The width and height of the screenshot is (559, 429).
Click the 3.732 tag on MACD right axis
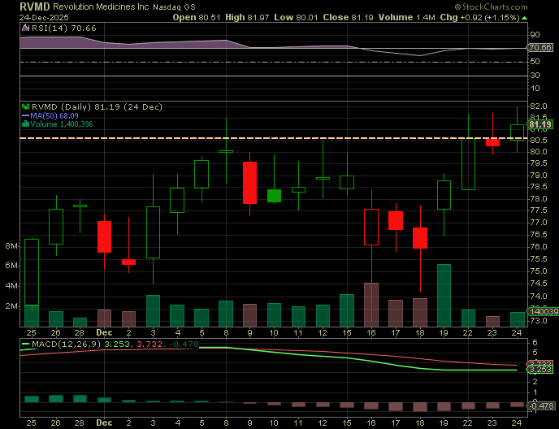click(540, 364)
